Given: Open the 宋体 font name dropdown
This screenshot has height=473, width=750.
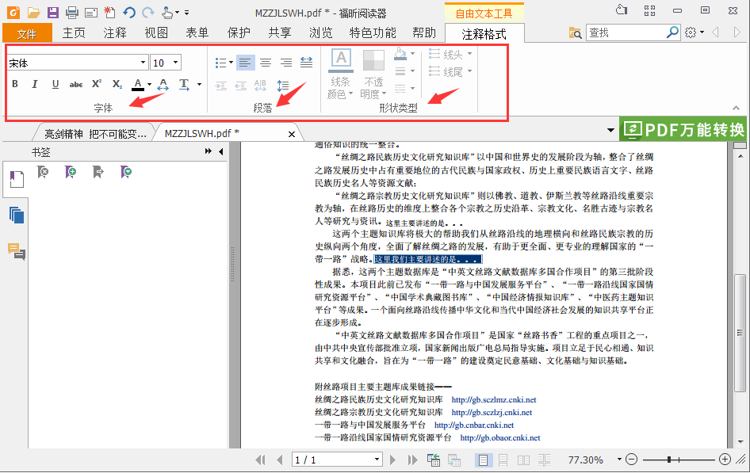Looking at the screenshot, I should coord(143,63).
